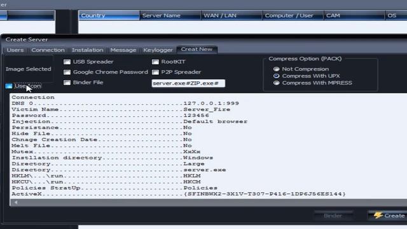Toggle the USB Spreader checkbox
This screenshot has height=229, width=407.
pyautogui.click(x=67, y=62)
